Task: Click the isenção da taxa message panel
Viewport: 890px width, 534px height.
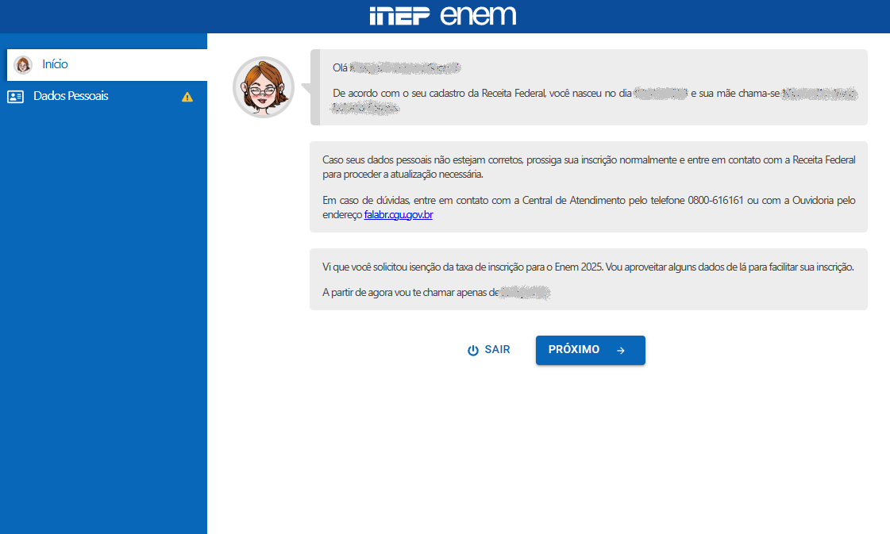Action: pos(588,279)
